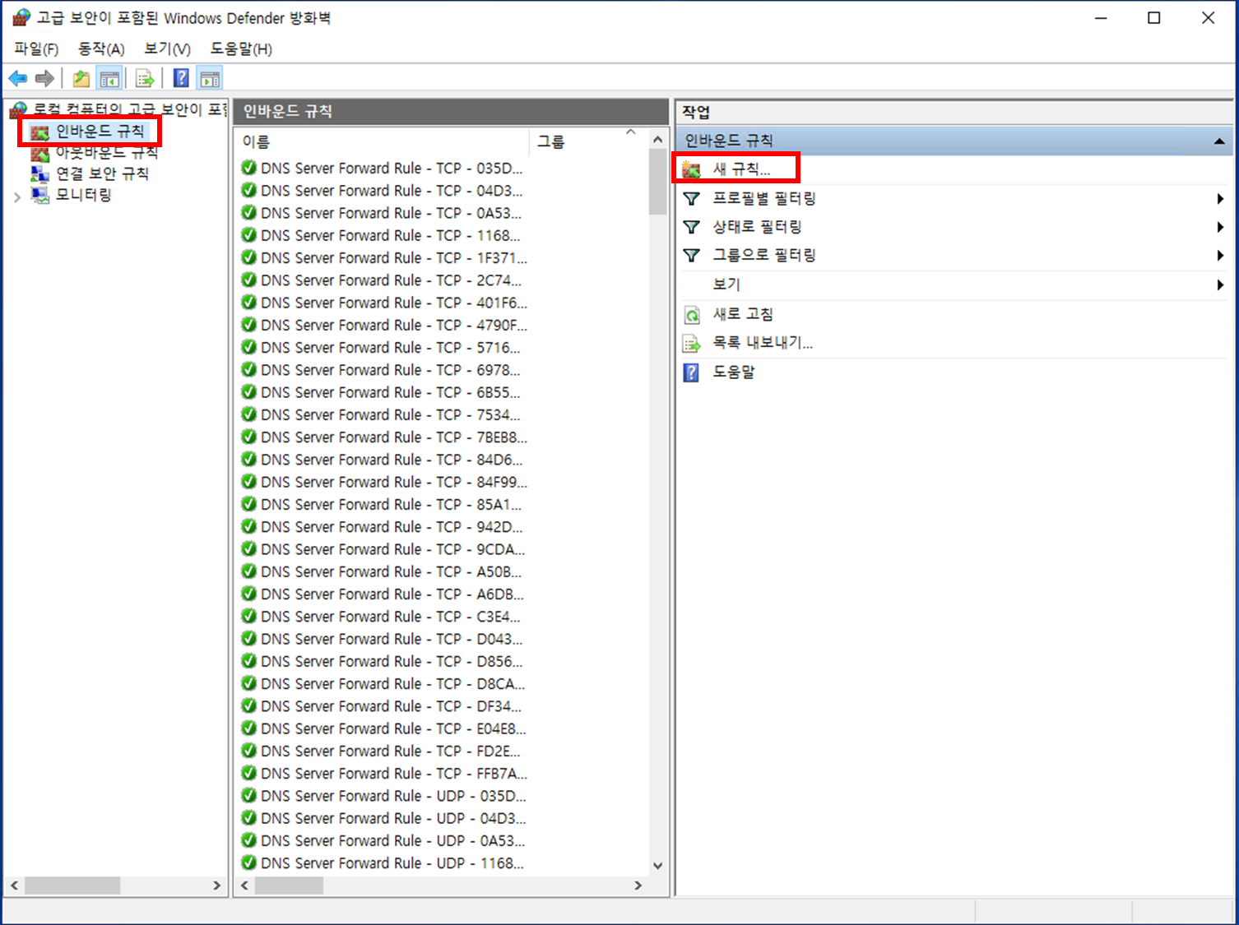
Task: Click green check icon of UDP - 1168 rule
Action: pyautogui.click(x=248, y=863)
